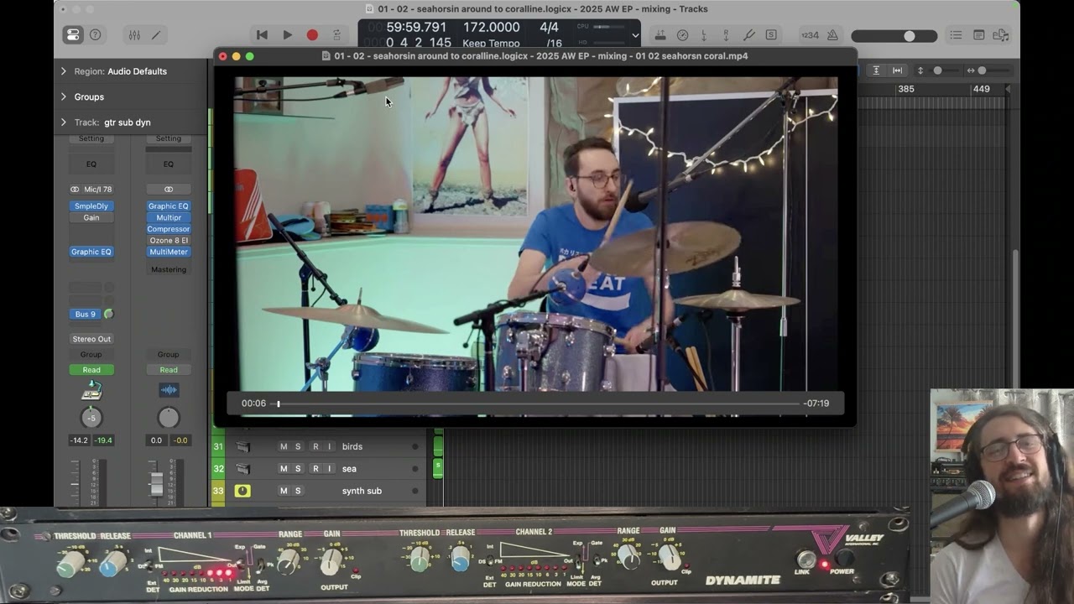Open the MultiMeter plug-in
The height and width of the screenshot is (604, 1074).
(169, 252)
